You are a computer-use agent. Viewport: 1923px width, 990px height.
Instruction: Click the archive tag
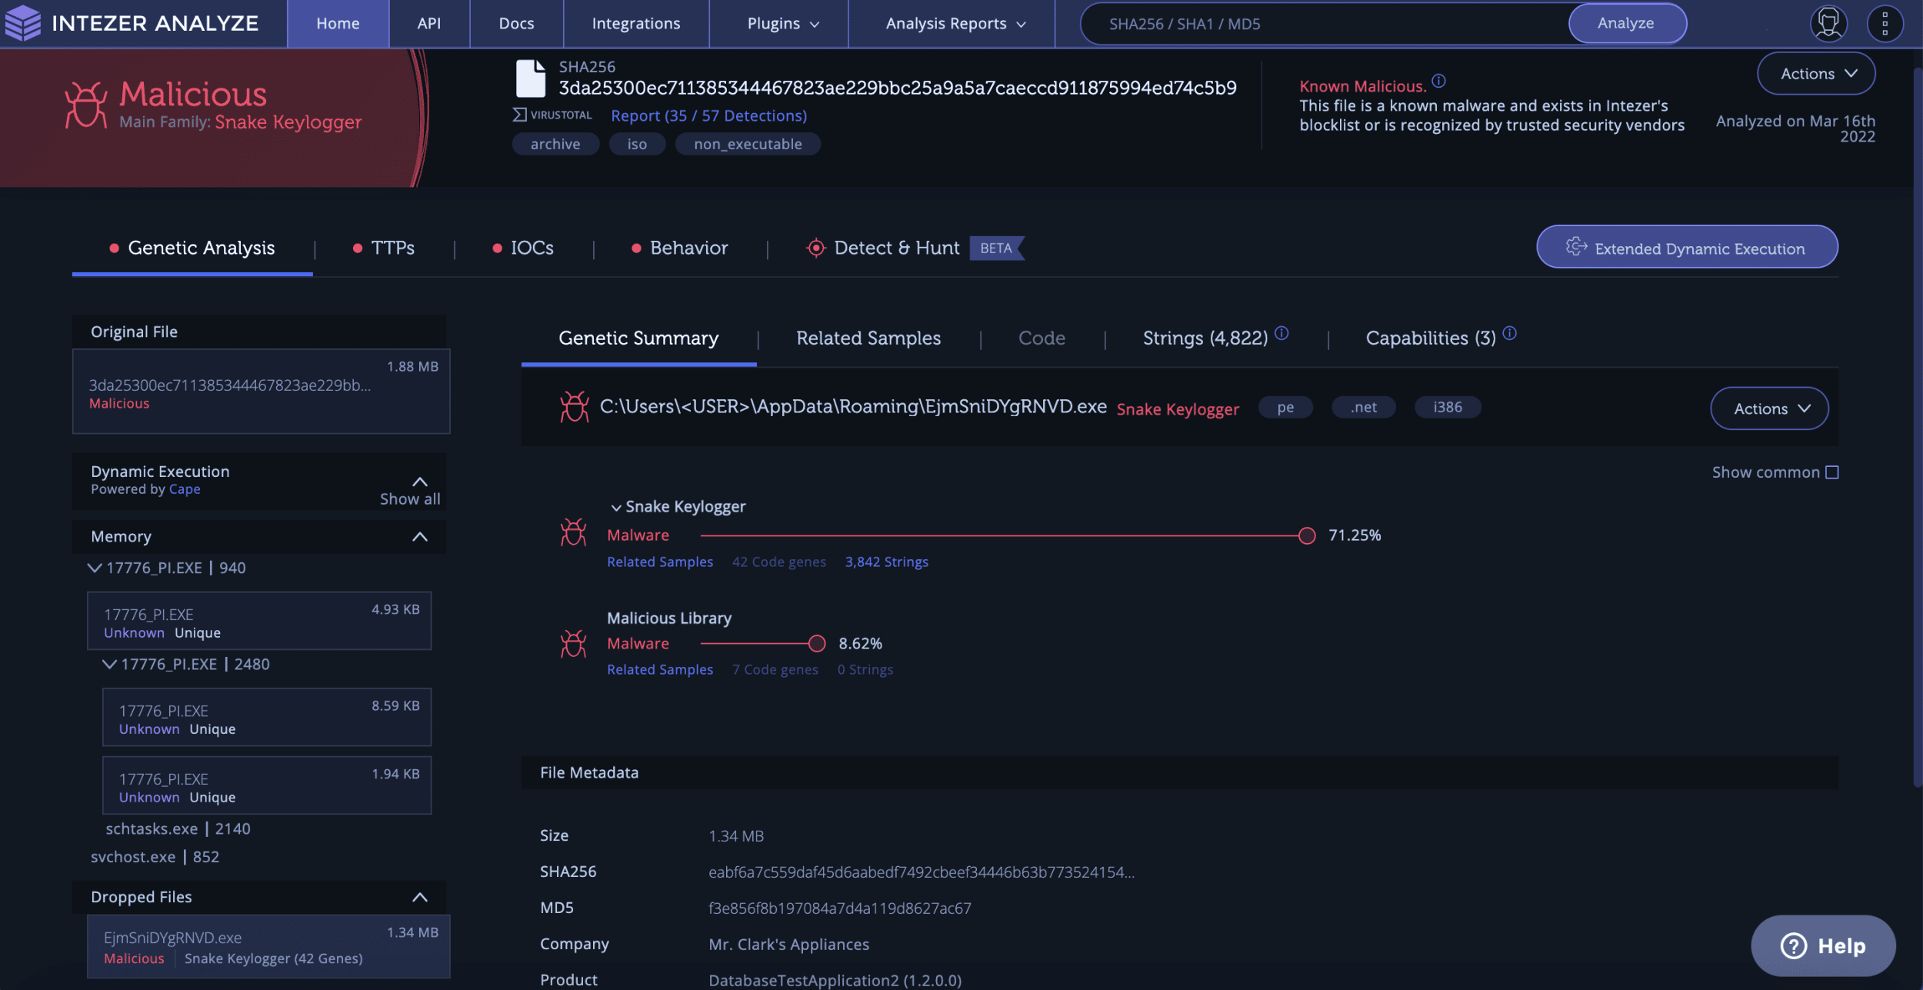555,144
